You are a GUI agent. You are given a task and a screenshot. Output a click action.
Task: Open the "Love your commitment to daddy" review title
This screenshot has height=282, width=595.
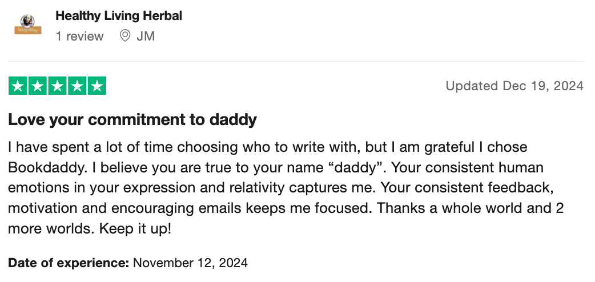132,120
